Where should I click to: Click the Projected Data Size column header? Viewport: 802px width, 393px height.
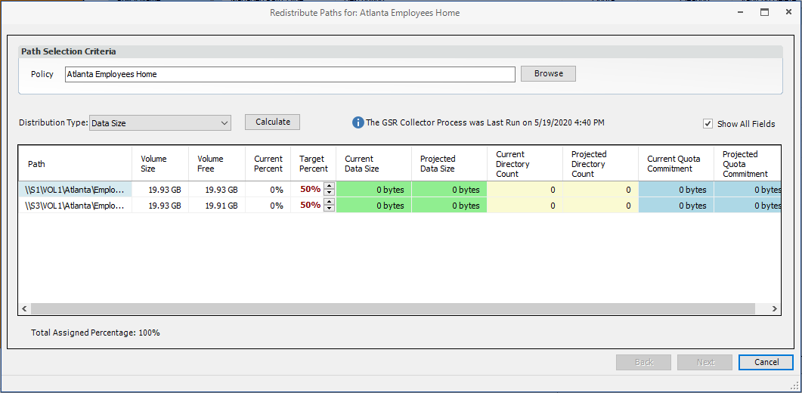point(449,164)
